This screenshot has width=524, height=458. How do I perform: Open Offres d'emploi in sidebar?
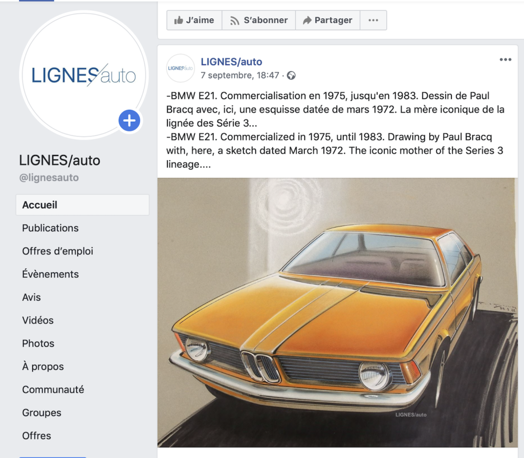(57, 251)
